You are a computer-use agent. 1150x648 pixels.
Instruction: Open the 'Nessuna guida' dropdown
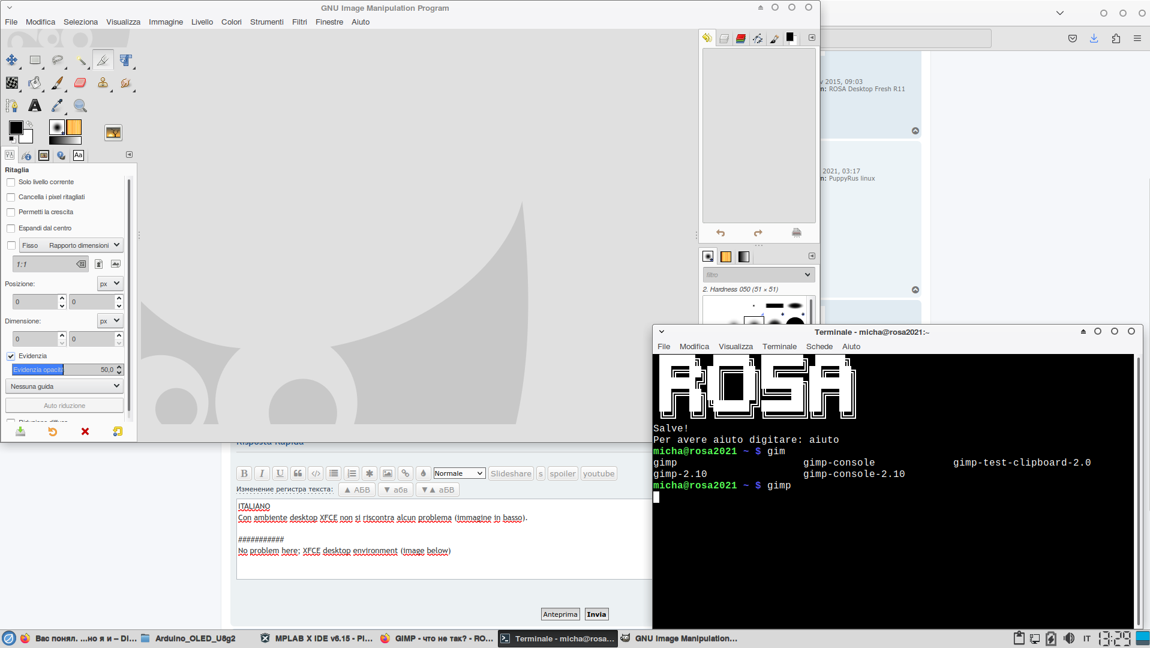(64, 386)
